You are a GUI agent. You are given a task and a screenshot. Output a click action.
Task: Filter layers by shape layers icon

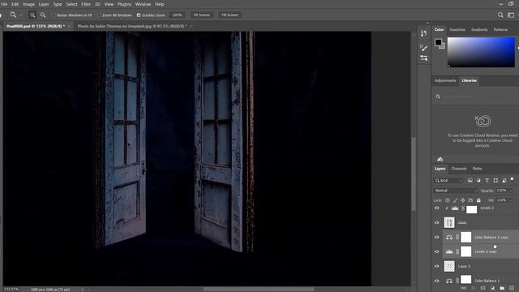(495, 180)
